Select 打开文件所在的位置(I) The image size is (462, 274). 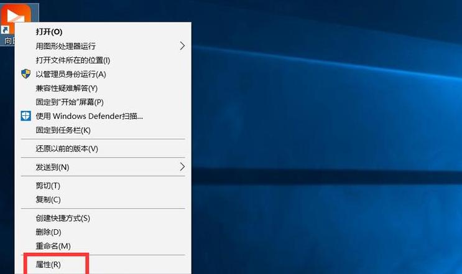(73, 60)
